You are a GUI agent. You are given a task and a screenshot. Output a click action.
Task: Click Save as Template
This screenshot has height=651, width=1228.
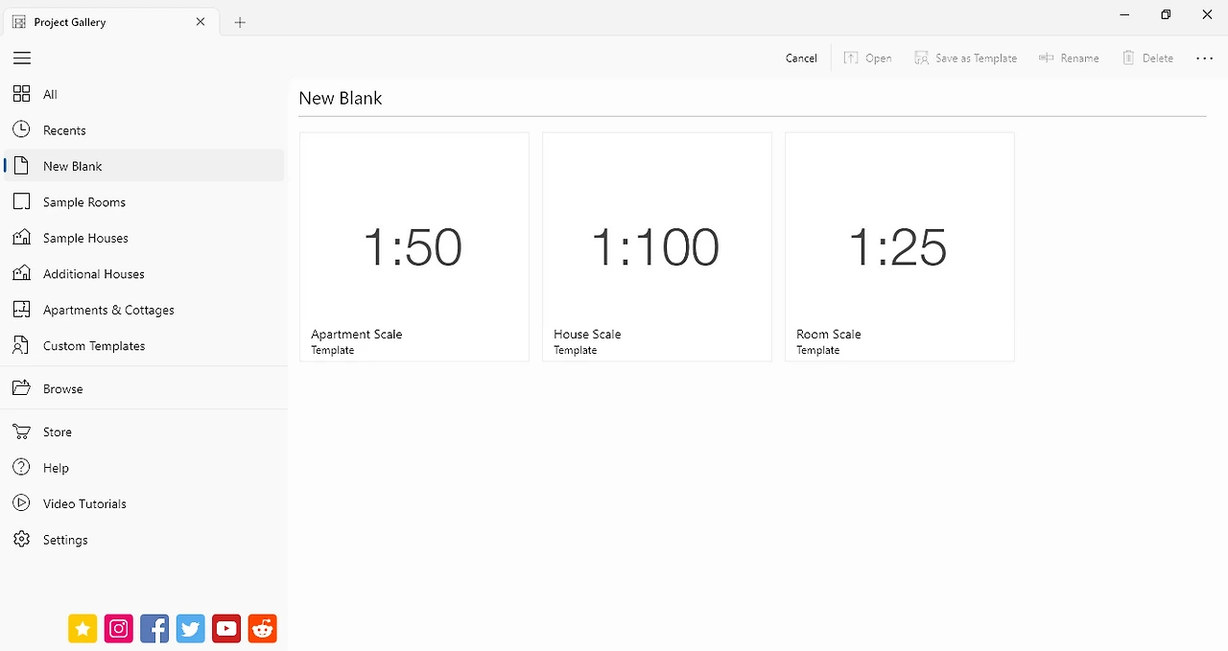[x=965, y=58]
